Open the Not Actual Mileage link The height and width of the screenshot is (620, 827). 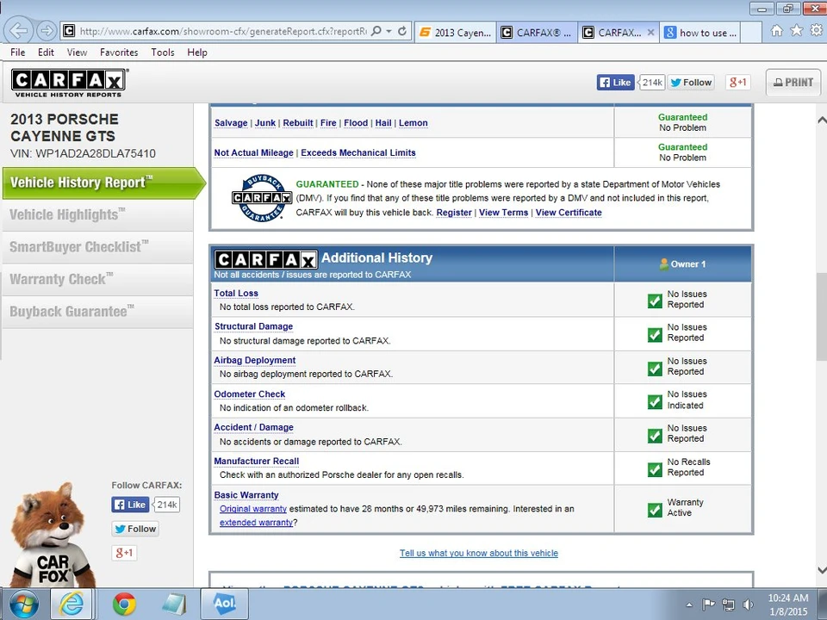(253, 153)
